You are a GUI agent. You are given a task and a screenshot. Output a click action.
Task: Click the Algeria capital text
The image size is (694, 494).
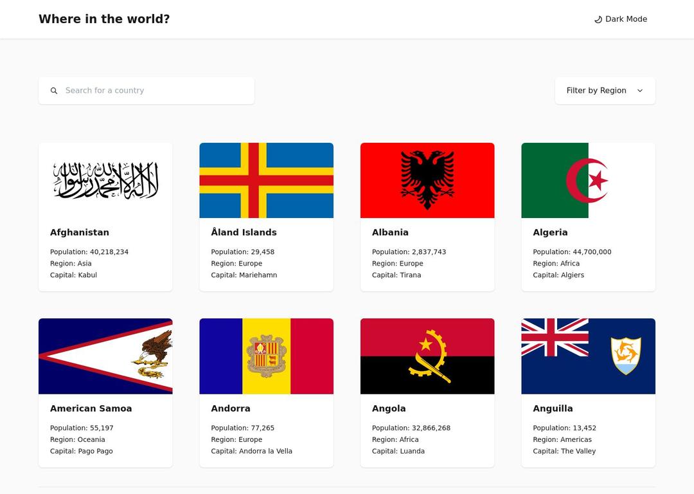coord(558,275)
